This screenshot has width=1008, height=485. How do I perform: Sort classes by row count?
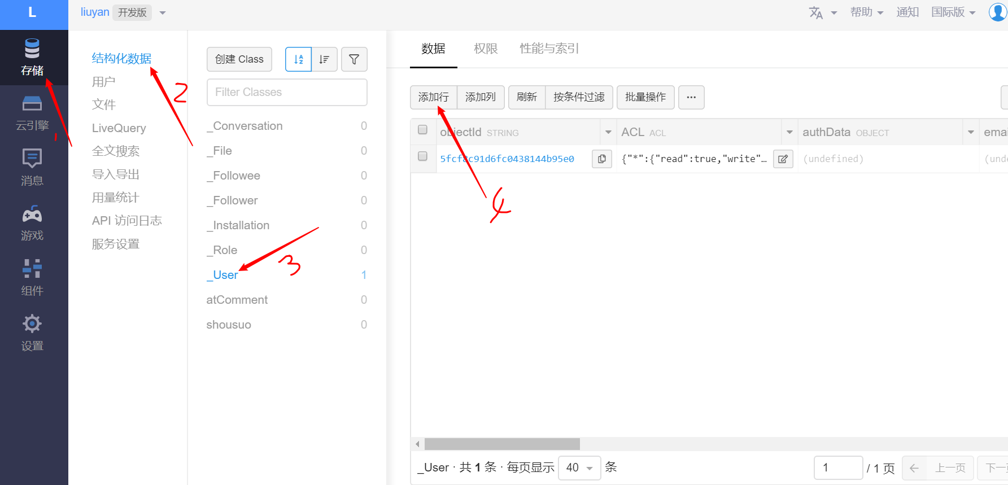[x=325, y=59]
